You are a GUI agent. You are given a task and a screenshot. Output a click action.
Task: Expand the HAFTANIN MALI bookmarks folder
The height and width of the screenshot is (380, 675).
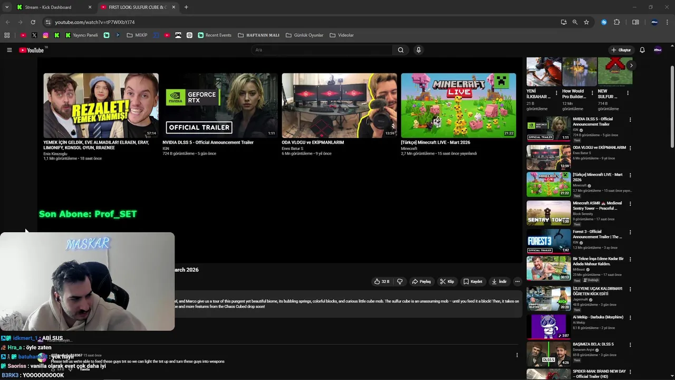pos(258,35)
